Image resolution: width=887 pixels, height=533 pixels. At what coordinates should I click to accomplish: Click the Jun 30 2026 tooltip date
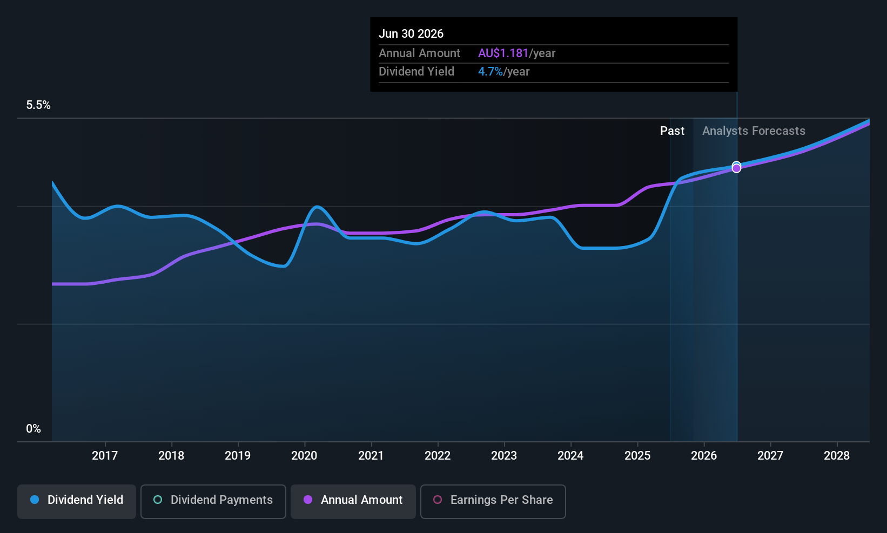pos(411,33)
